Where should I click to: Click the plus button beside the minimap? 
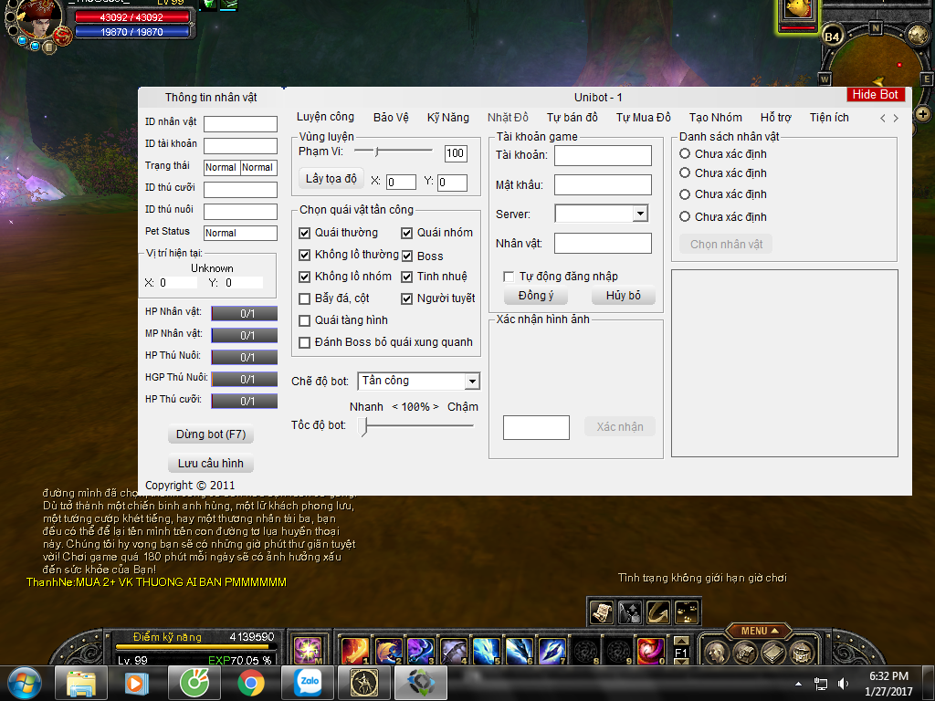pyautogui.click(x=922, y=113)
